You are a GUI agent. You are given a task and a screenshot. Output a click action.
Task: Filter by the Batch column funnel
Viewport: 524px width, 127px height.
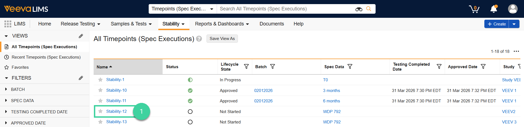pyautogui.click(x=272, y=67)
